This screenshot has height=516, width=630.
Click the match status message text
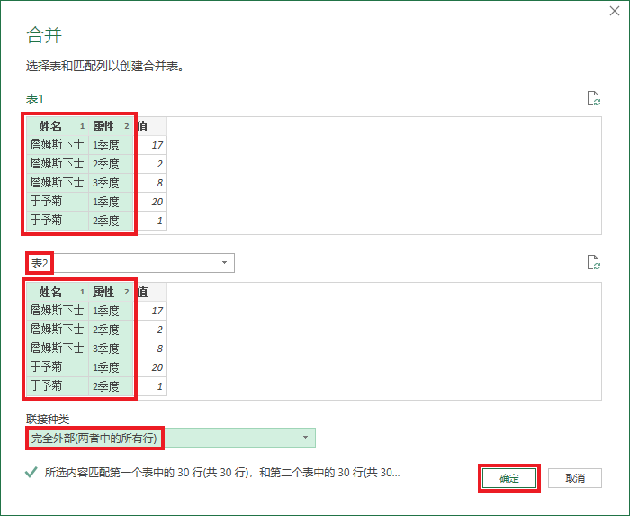pyautogui.click(x=222, y=473)
